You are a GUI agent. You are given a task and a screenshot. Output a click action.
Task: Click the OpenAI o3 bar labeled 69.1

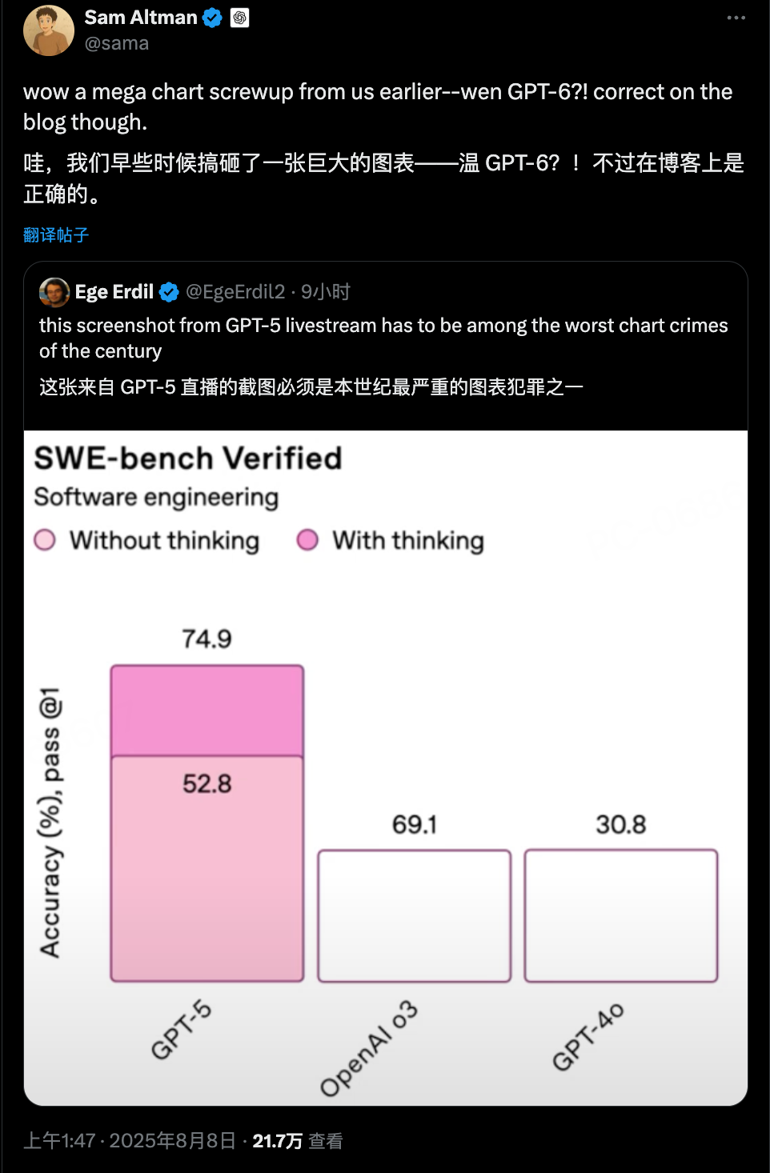click(x=415, y=916)
